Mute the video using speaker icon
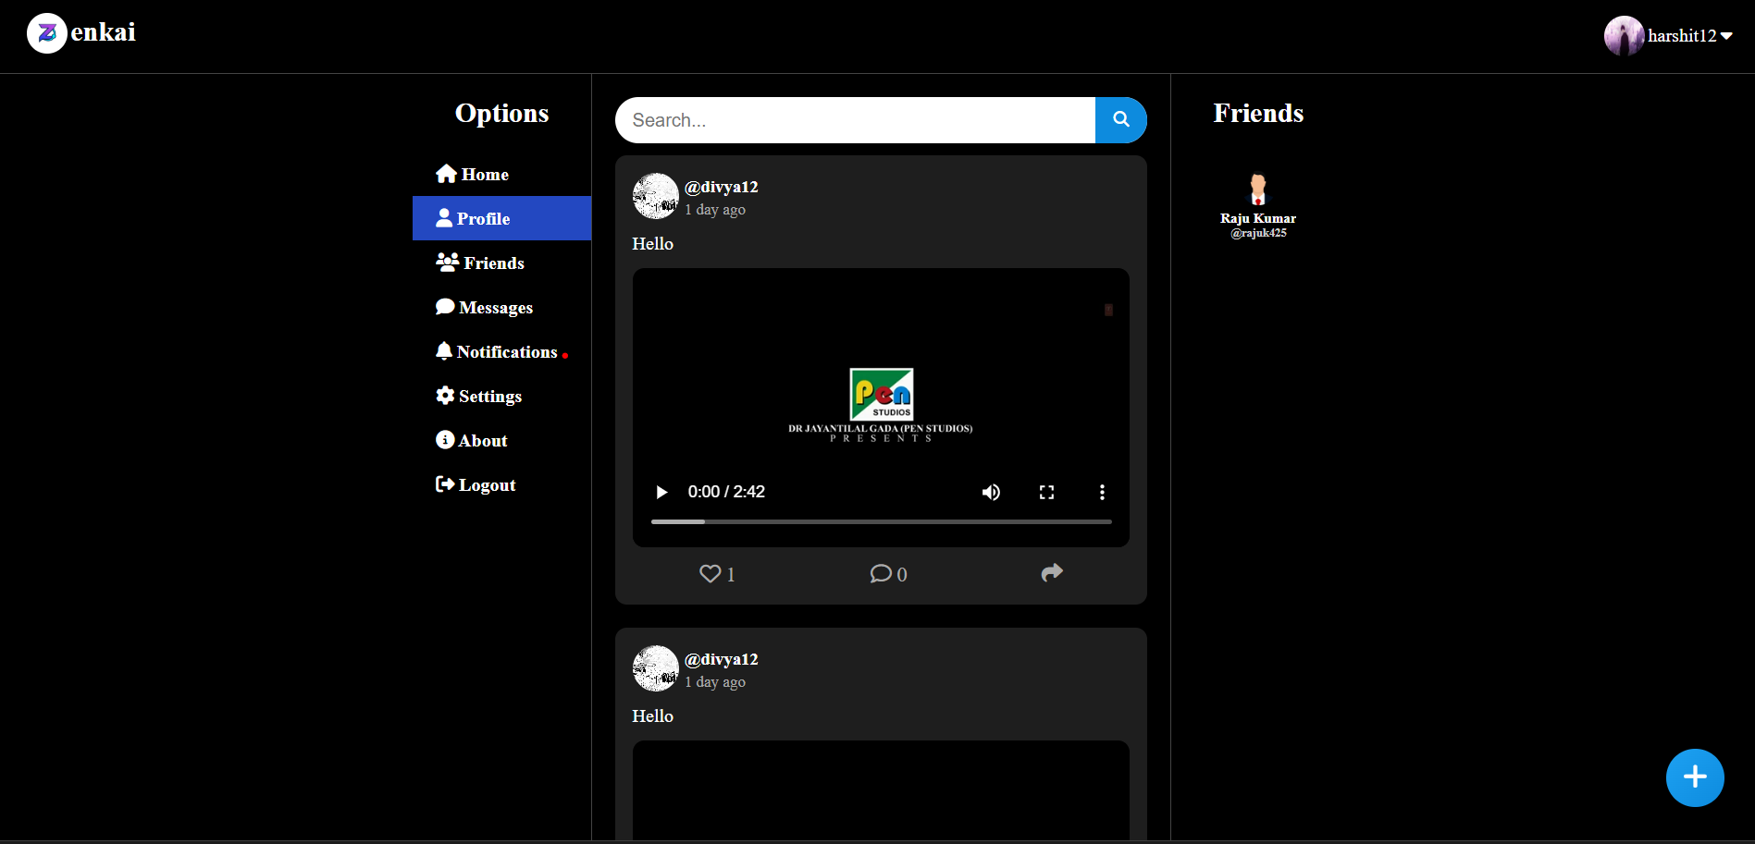Image resolution: width=1755 pixels, height=844 pixels. [x=991, y=492]
